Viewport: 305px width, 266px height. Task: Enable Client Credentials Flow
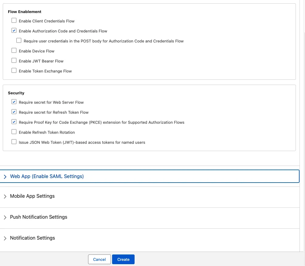(14, 20)
